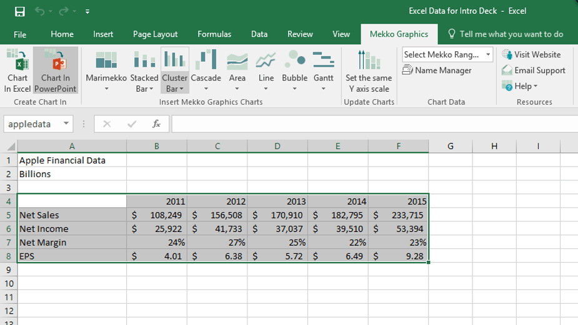Insert a Marimekko chart
The height and width of the screenshot is (325, 578).
coord(106,70)
